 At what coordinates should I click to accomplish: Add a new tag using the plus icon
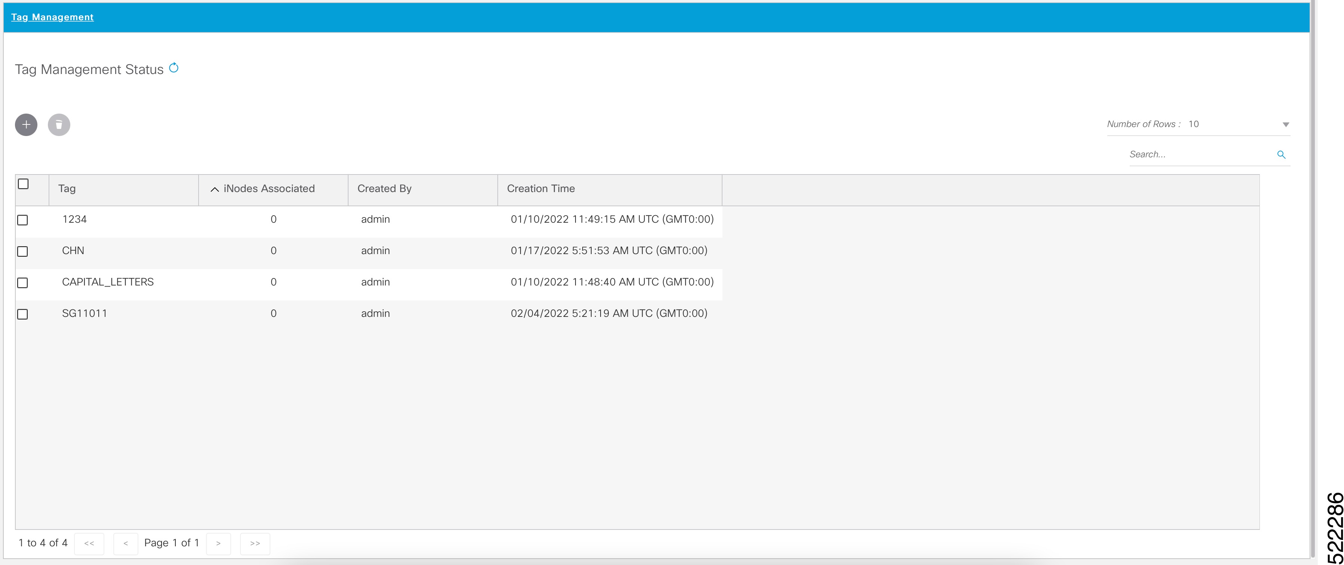tap(25, 124)
